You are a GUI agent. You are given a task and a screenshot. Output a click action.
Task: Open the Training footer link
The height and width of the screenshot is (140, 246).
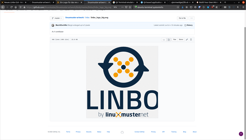174,132
